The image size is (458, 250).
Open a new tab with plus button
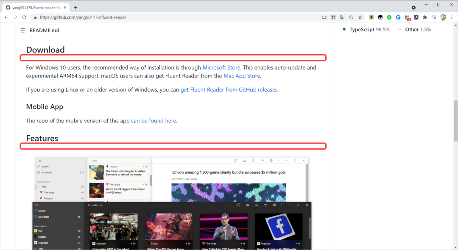tap(75, 8)
